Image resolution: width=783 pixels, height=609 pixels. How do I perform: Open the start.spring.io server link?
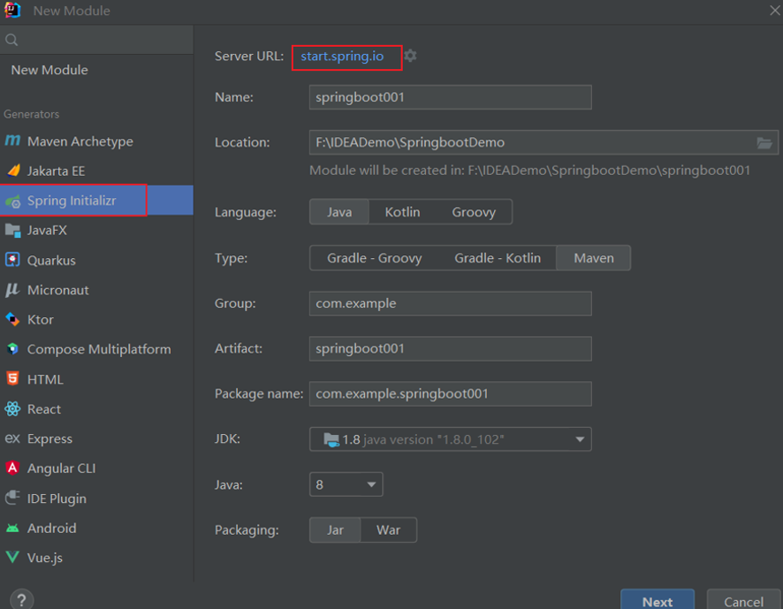point(342,57)
